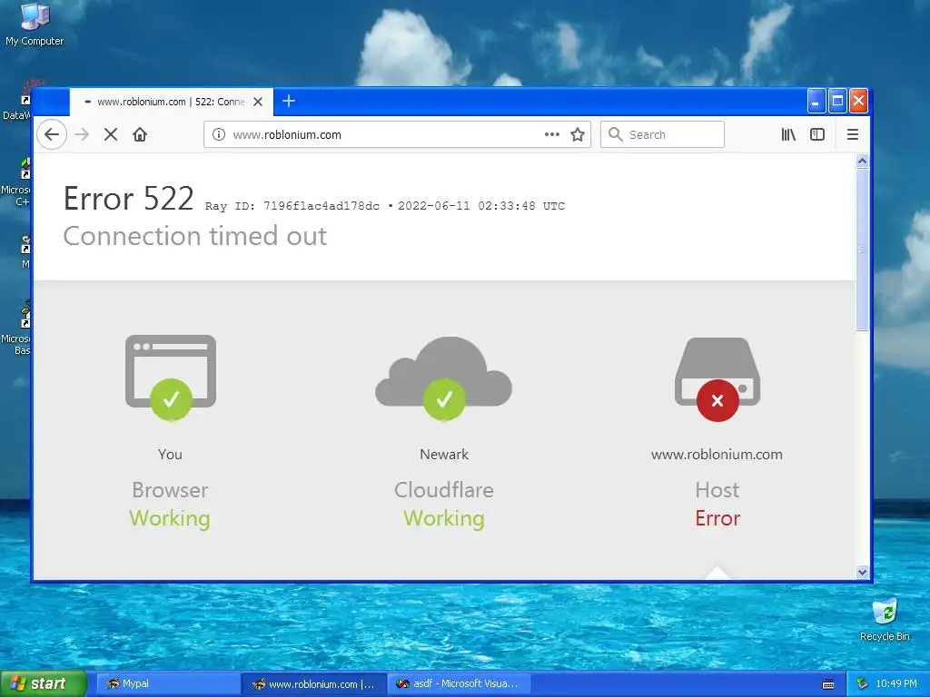Minimize the browser window

pyautogui.click(x=816, y=102)
